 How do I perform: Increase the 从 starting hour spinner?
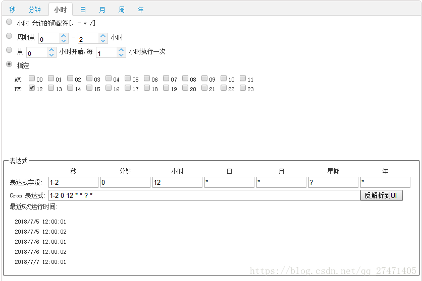point(51,50)
